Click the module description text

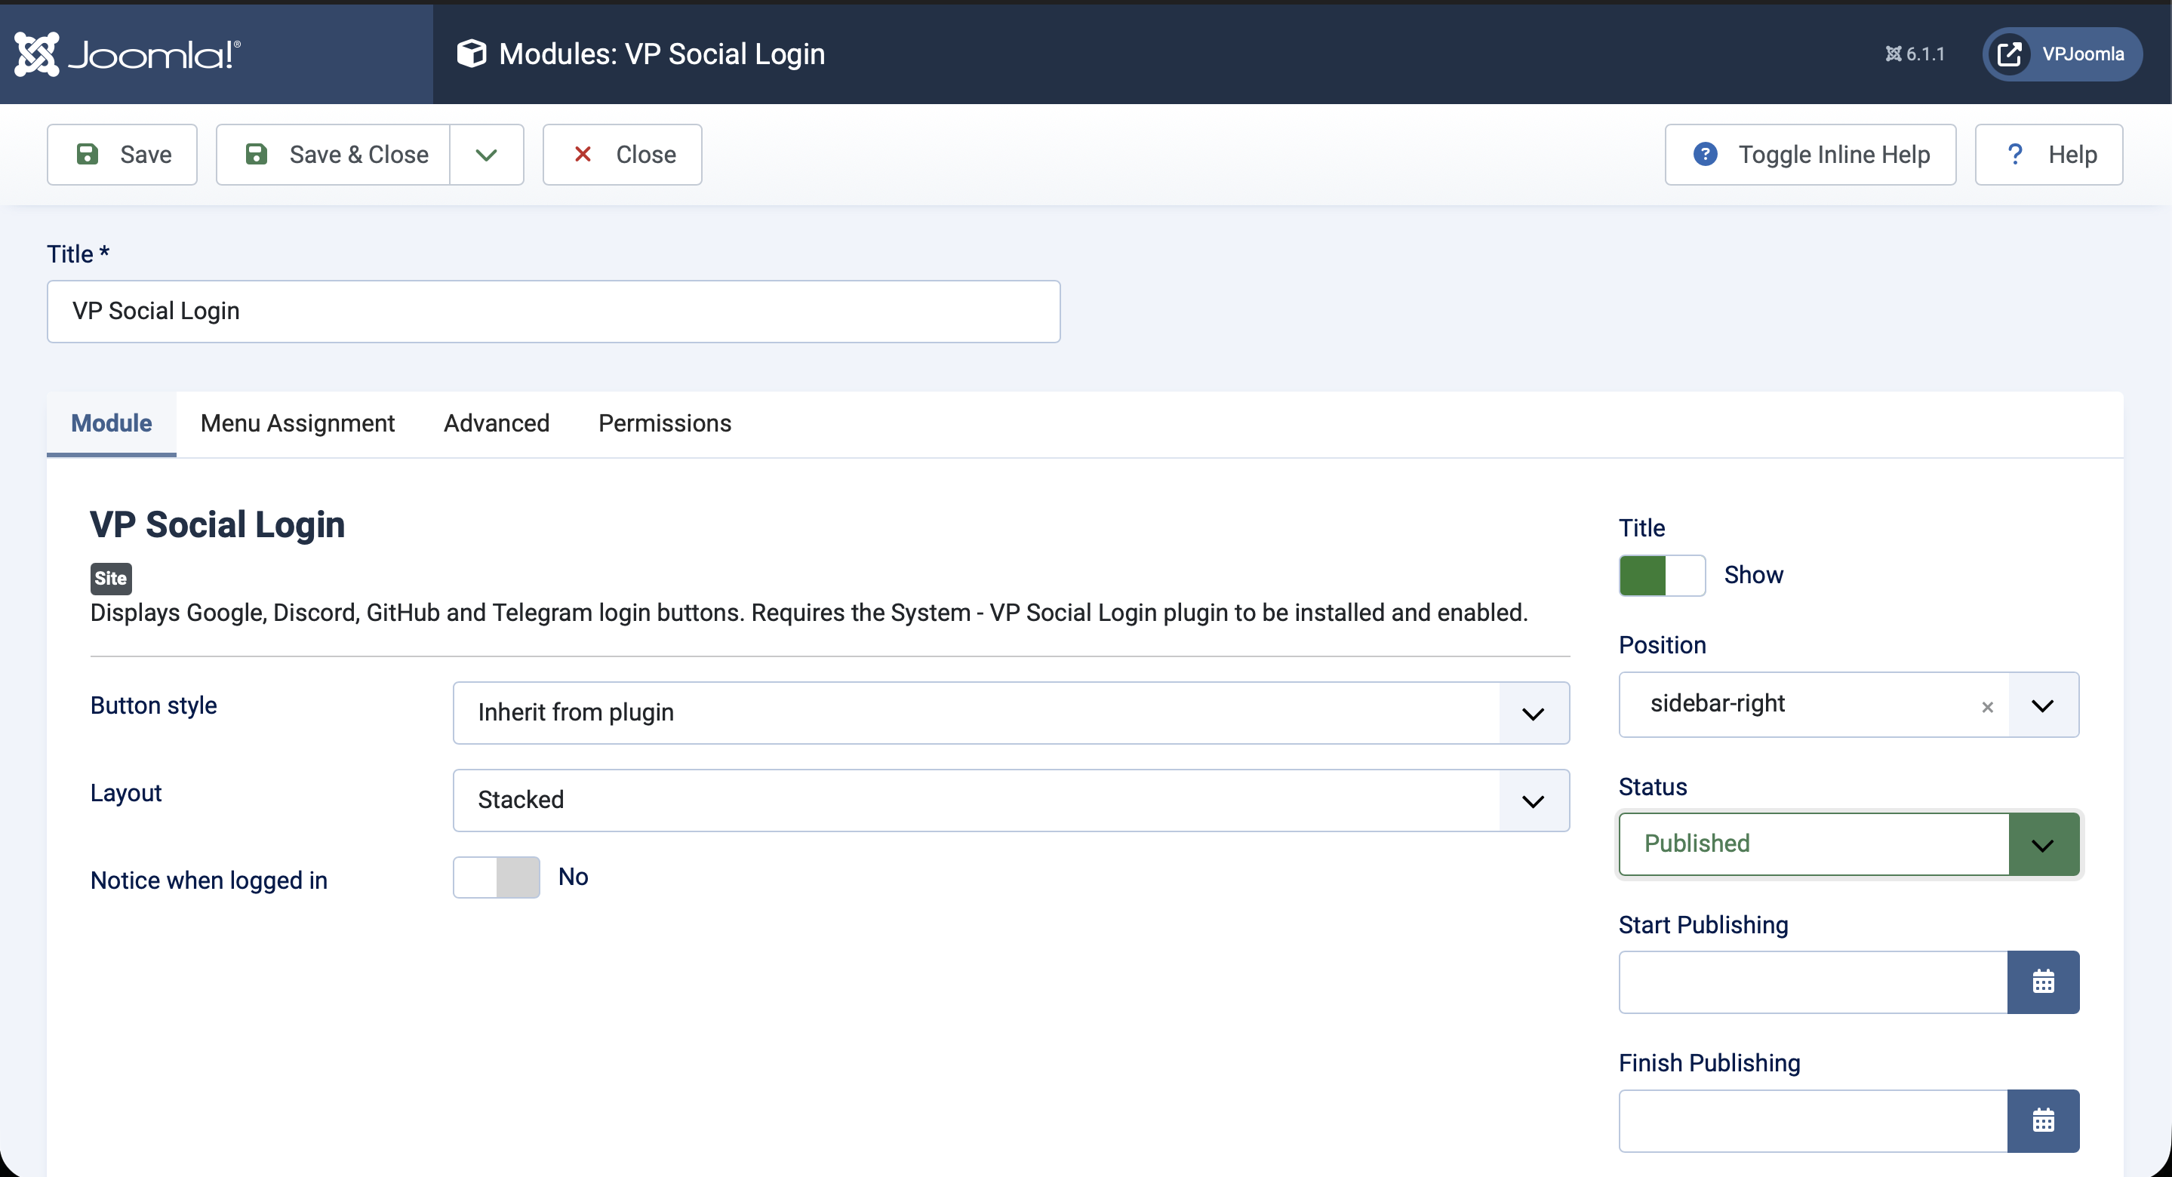coord(808,612)
